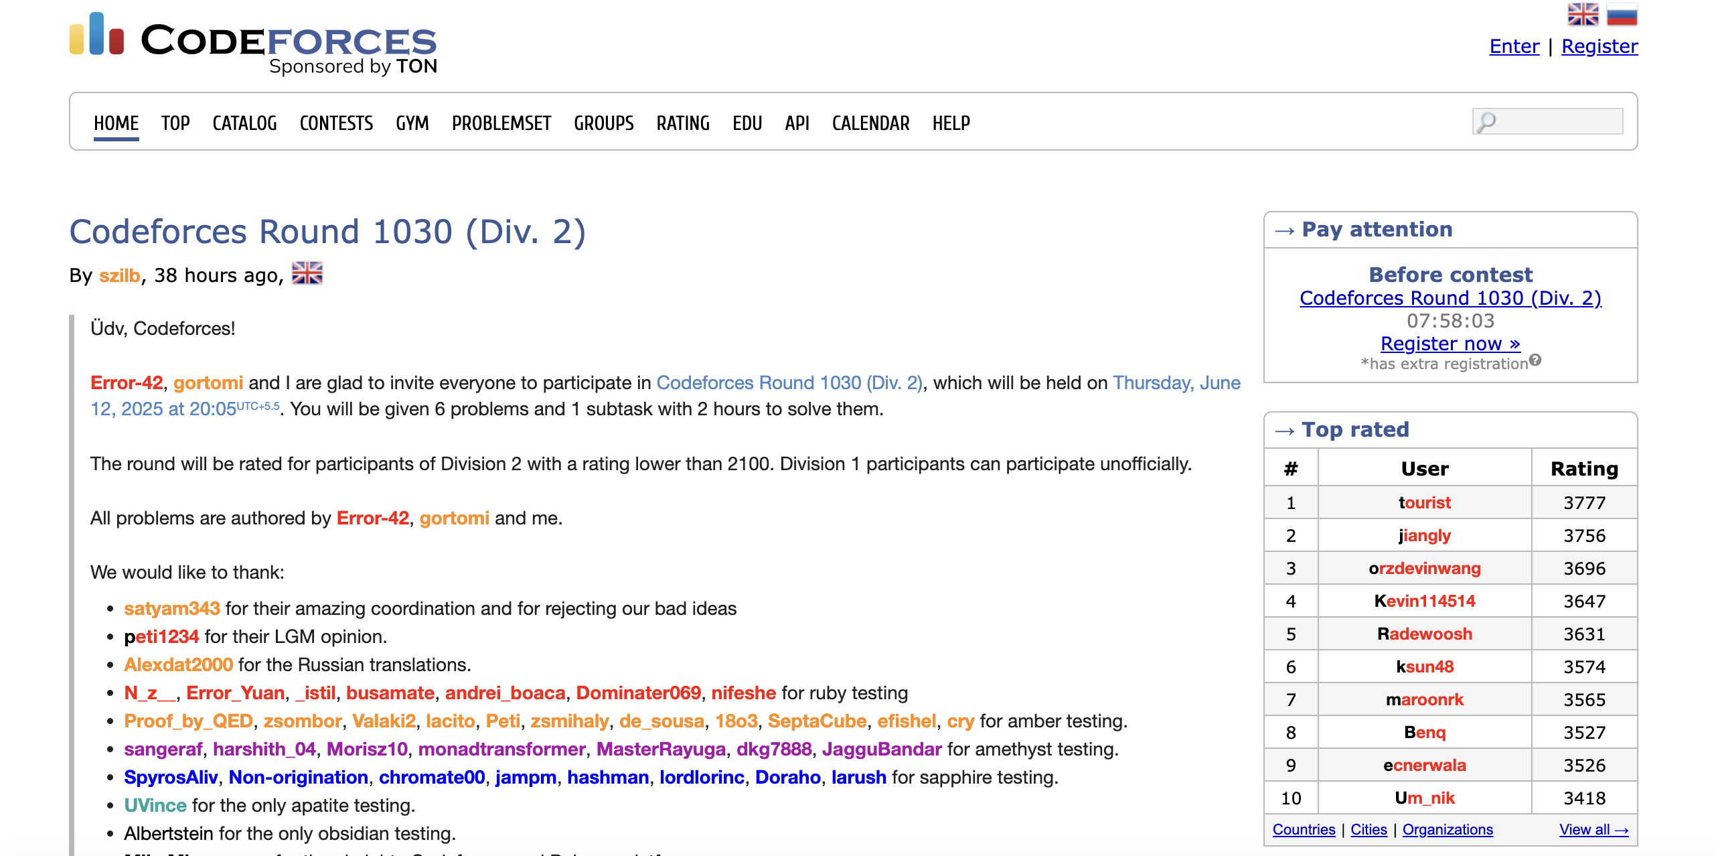Click the Organizations link
The image size is (1718, 856).
click(x=1448, y=829)
